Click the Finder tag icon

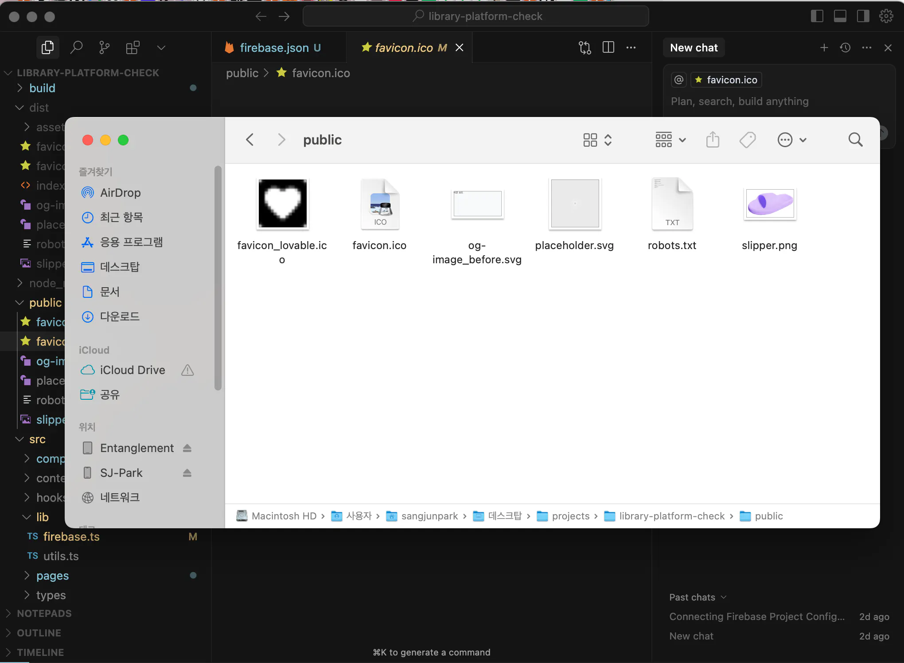pyautogui.click(x=748, y=140)
